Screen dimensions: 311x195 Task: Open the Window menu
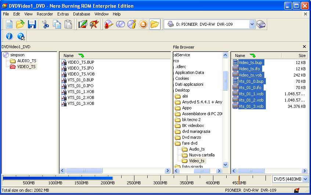[102, 14]
